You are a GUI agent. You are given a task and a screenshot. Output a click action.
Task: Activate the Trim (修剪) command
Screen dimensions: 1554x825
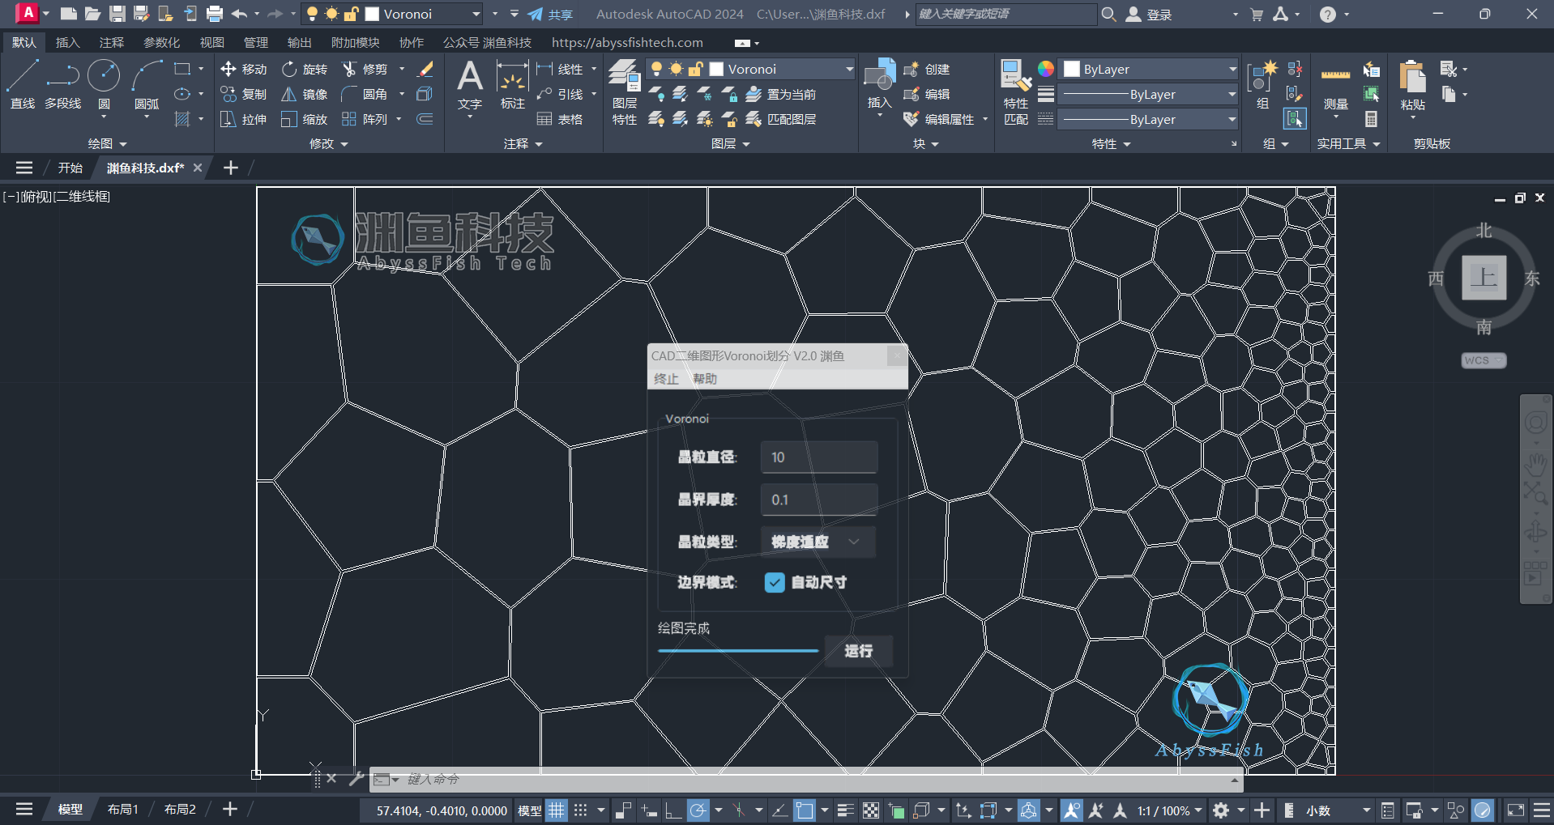pos(365,70)
